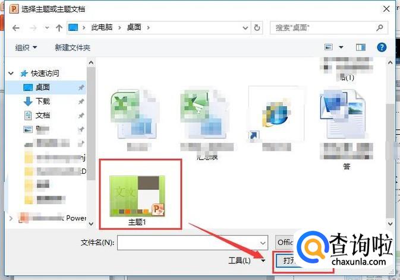Select 下载 folder in sidebar

(42, 101)
